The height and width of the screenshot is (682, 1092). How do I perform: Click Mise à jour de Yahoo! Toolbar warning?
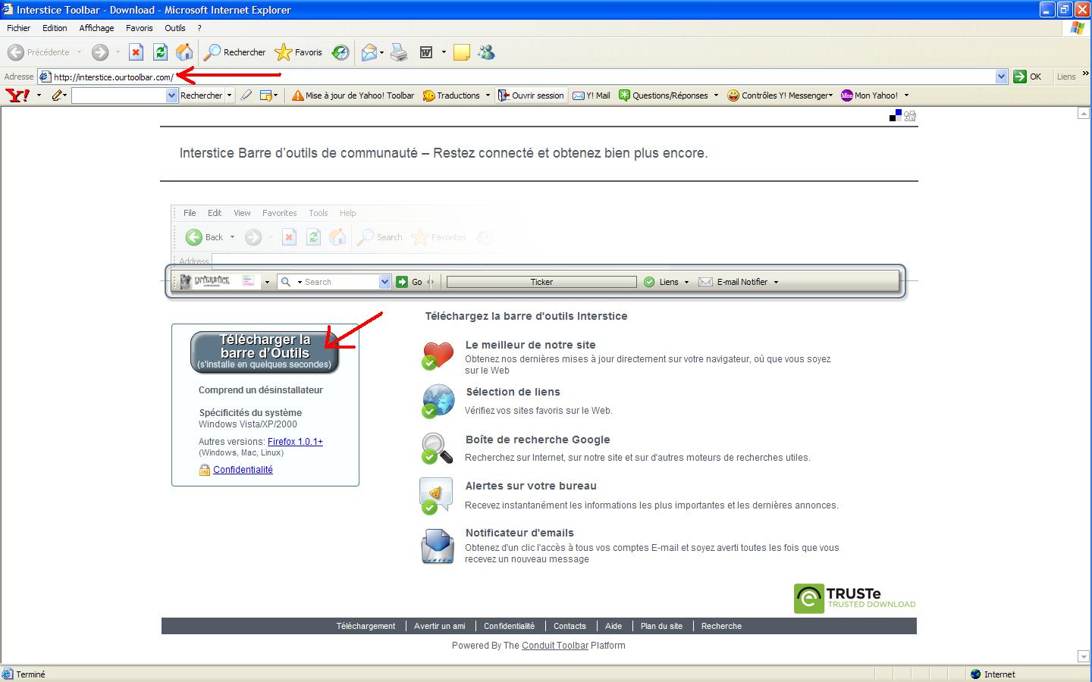(x=353, y=95)
